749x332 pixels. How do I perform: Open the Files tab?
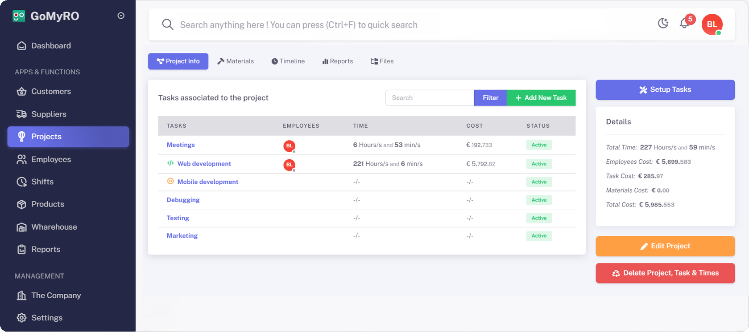(x=382, y=61)
